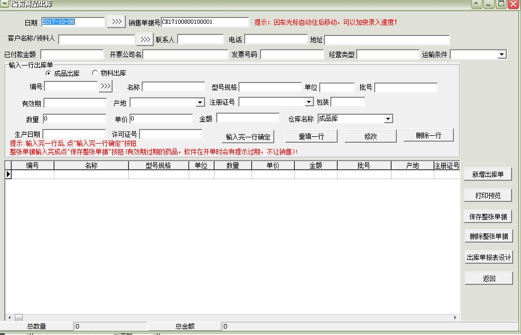Click the 总金额 value field

[370, 327]
